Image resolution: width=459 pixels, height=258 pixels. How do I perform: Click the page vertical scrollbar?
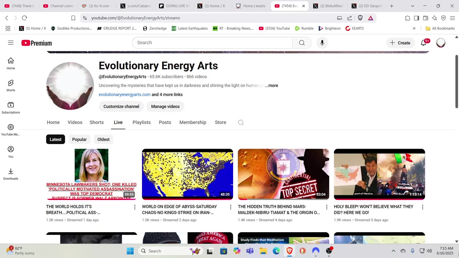click(456, 81)
